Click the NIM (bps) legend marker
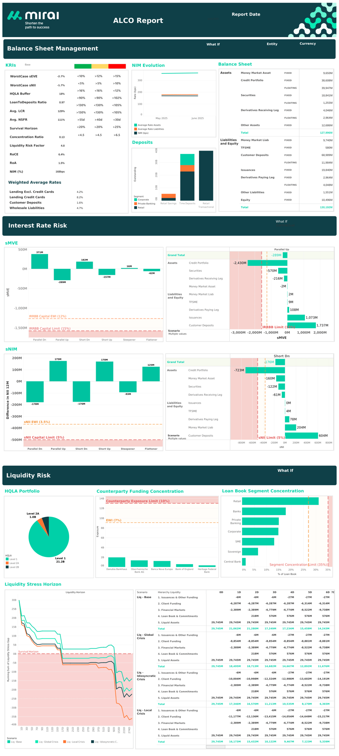This screenshot has height=756, width=339. pos(136,133)
